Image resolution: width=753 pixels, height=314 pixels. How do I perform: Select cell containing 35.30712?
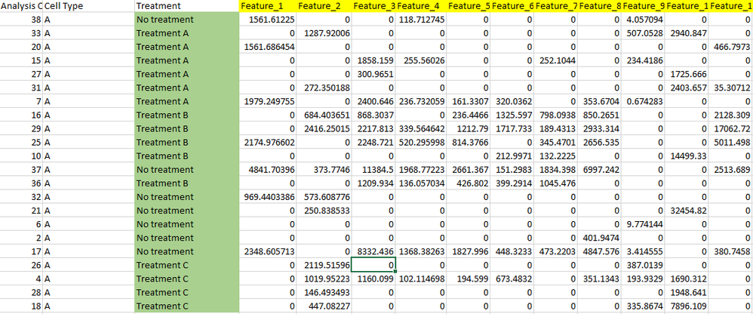tap(731, 88)
